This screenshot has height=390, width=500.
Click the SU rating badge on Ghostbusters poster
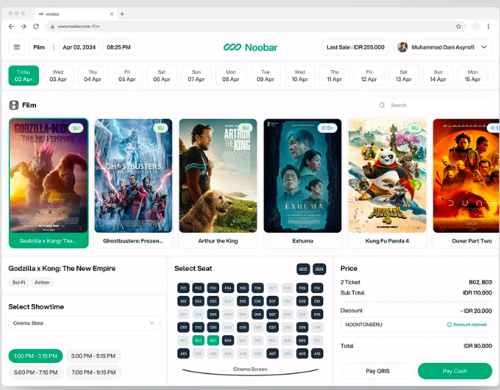pyautogui.click(x=160, y=128)
